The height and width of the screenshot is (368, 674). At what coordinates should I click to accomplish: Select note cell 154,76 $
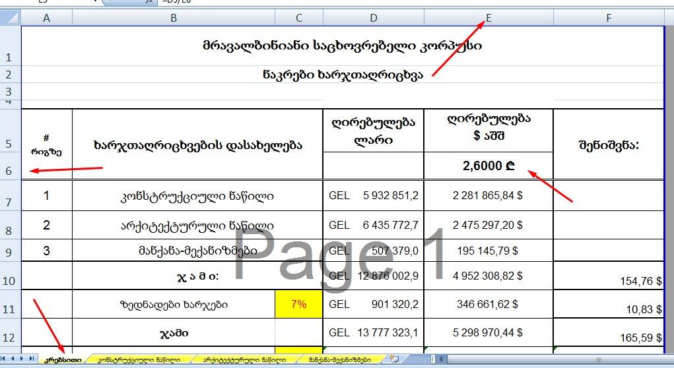[609, 275]
